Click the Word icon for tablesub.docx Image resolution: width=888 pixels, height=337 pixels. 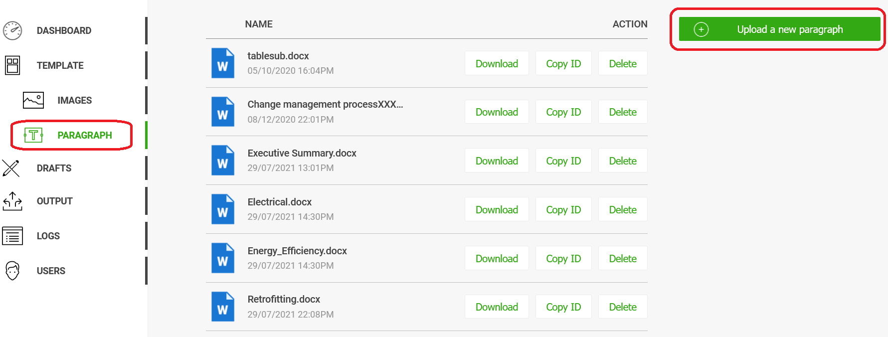tap(222, 63)
